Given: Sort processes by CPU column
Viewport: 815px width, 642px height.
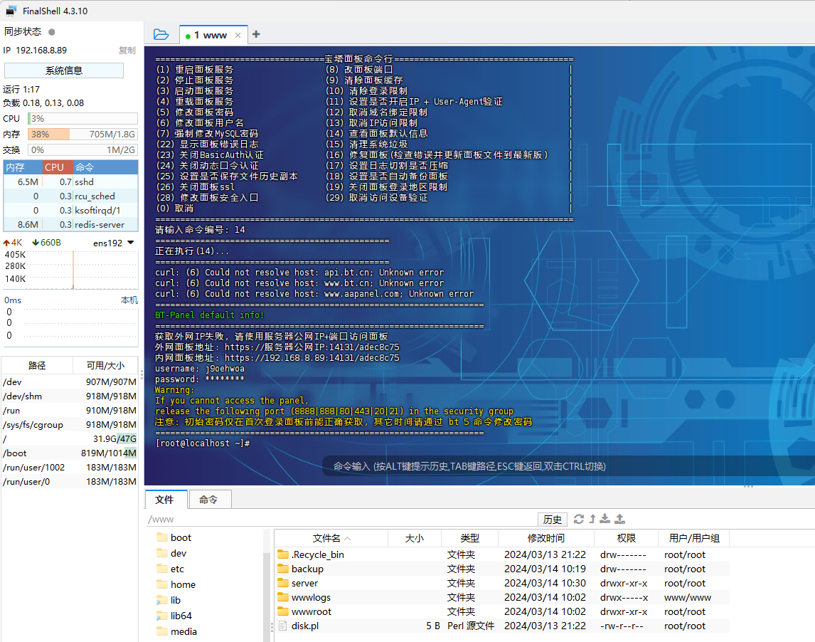Looking at the screenshot, I should click(x=57, y=167).
